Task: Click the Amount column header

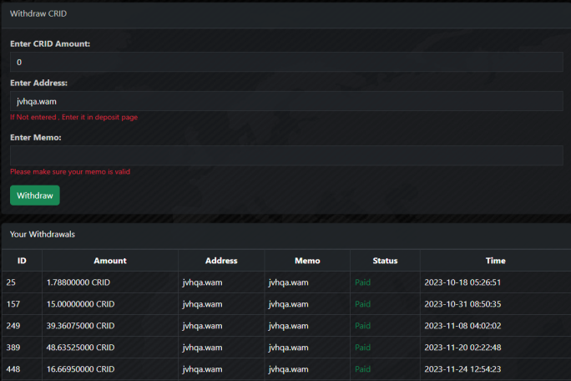Action: pyautogui.click(x=110, y=261)
